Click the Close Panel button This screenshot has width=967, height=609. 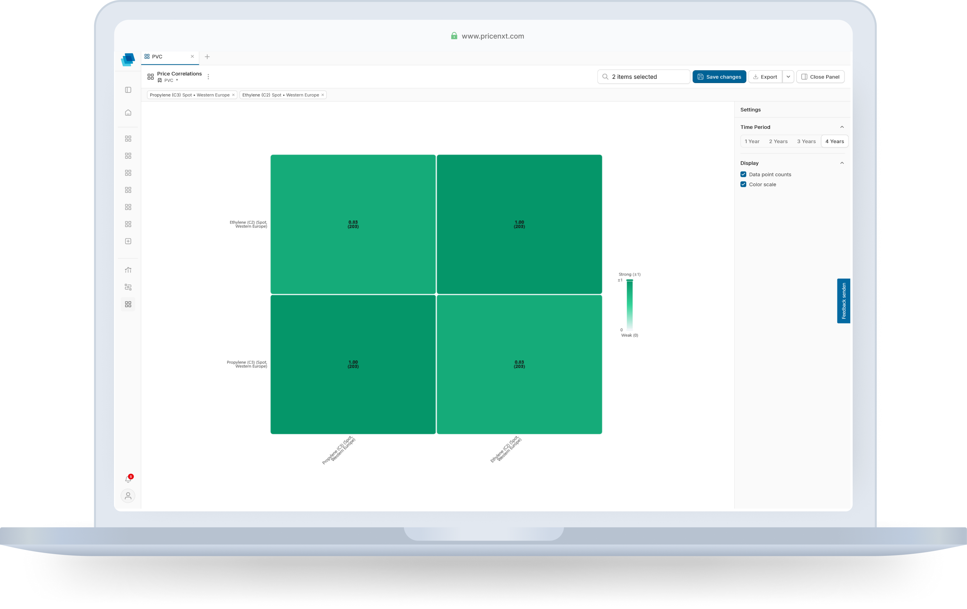820,77
